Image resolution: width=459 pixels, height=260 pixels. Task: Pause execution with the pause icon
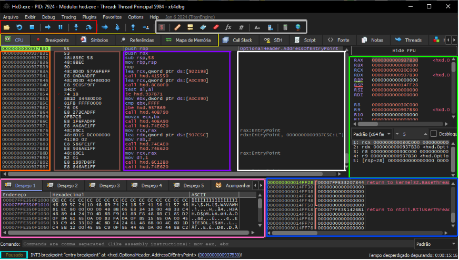pos(61,27)
